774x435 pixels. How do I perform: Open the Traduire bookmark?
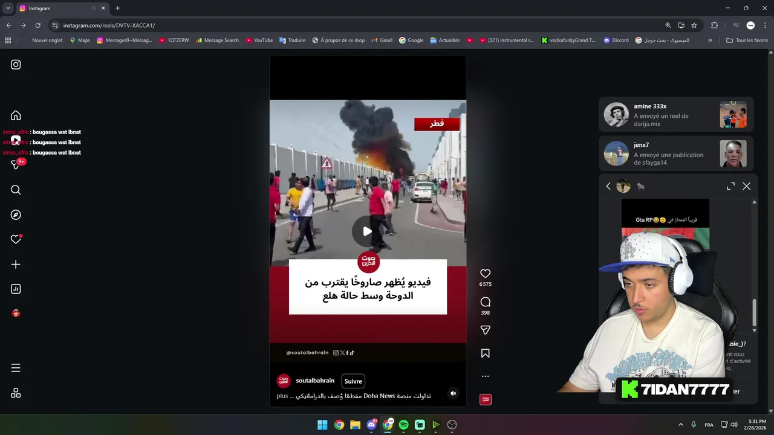coord(292,40)
